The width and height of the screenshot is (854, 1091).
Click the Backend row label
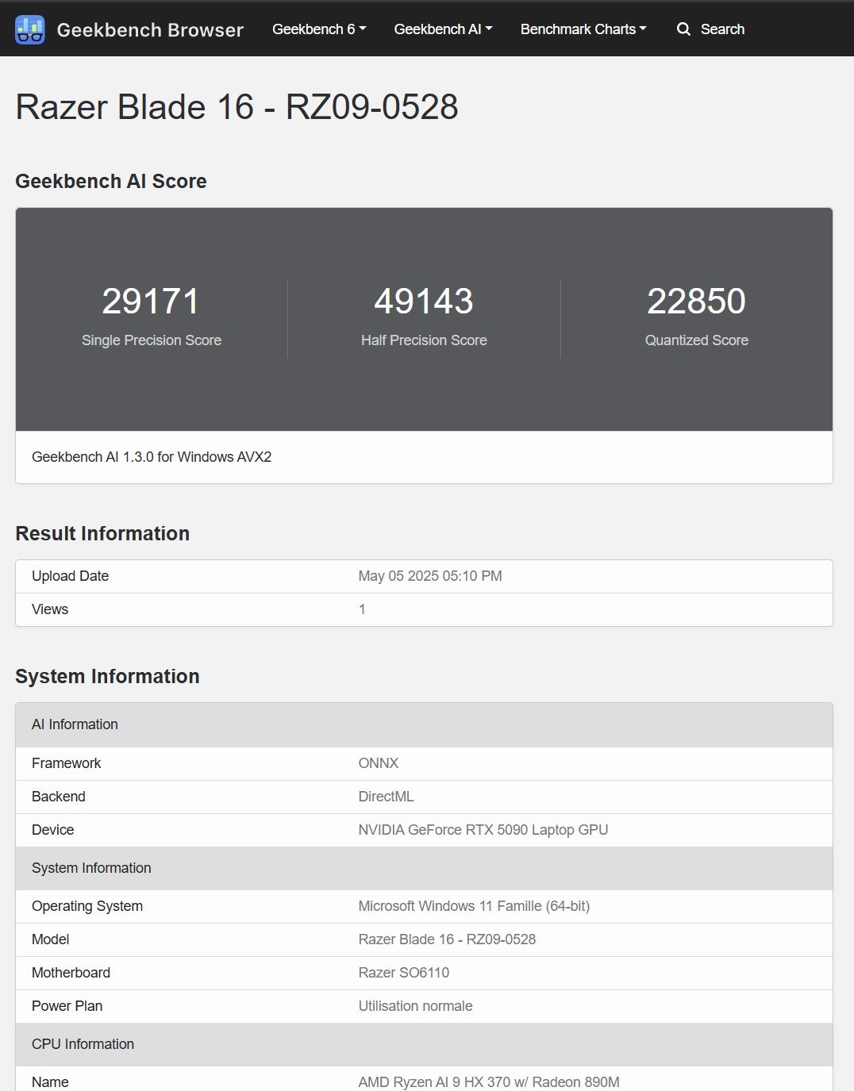pos(59,797)
